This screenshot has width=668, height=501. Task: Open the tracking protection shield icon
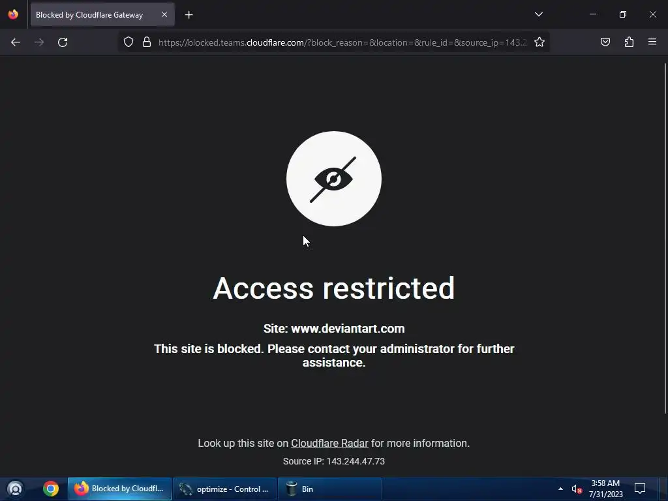[x=129, y=42]
